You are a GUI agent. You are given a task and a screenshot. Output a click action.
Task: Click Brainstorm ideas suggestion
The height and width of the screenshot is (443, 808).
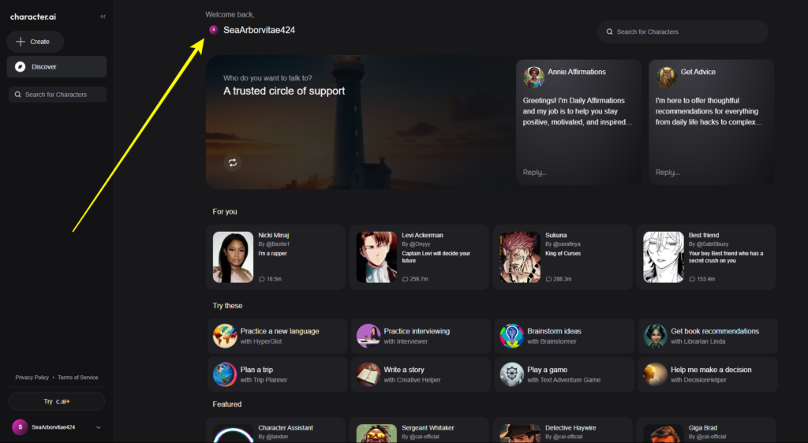[564, 336]
